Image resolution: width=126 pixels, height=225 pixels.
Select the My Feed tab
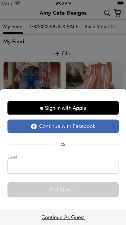(13, 27)
